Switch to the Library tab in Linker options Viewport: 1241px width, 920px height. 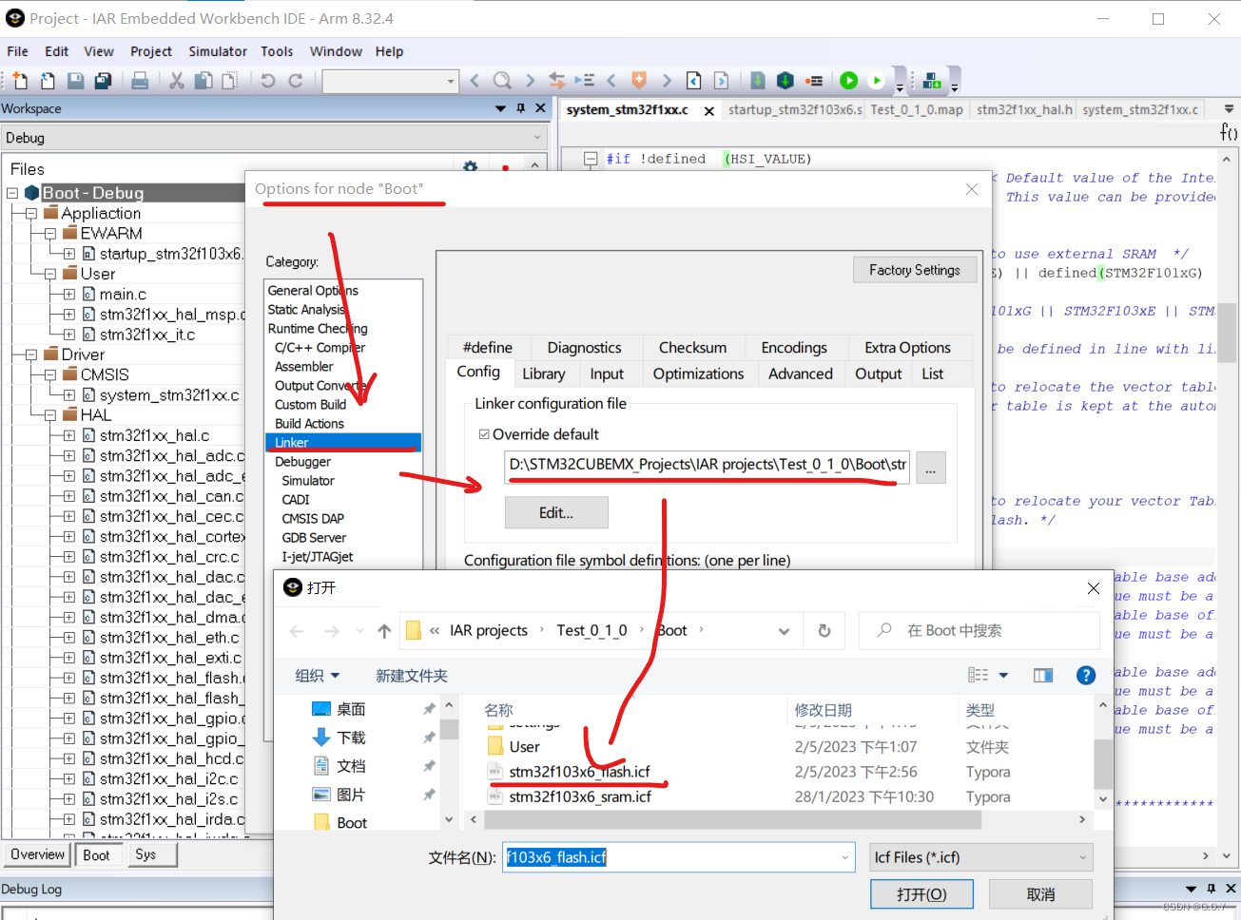tap(543, 374)
